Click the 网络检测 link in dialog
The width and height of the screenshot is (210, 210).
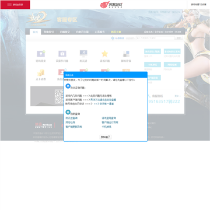[x=71, y=123]
